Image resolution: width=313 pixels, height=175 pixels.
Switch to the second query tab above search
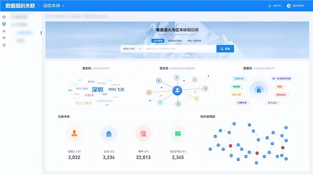tap(175, 40)
